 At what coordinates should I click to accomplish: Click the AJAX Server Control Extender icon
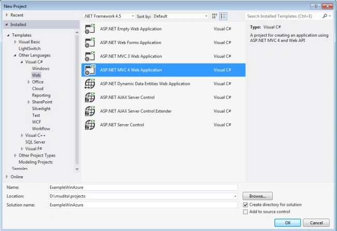click(x=90, y=111)
